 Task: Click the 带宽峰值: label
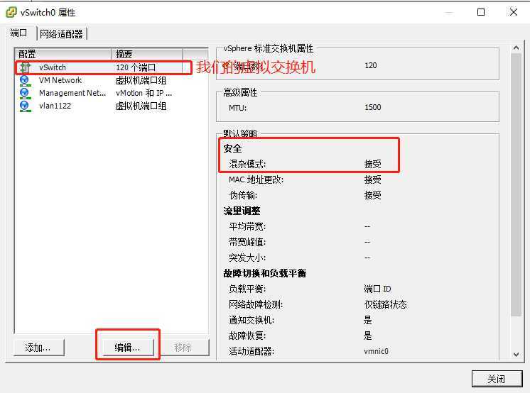point(247,242)
